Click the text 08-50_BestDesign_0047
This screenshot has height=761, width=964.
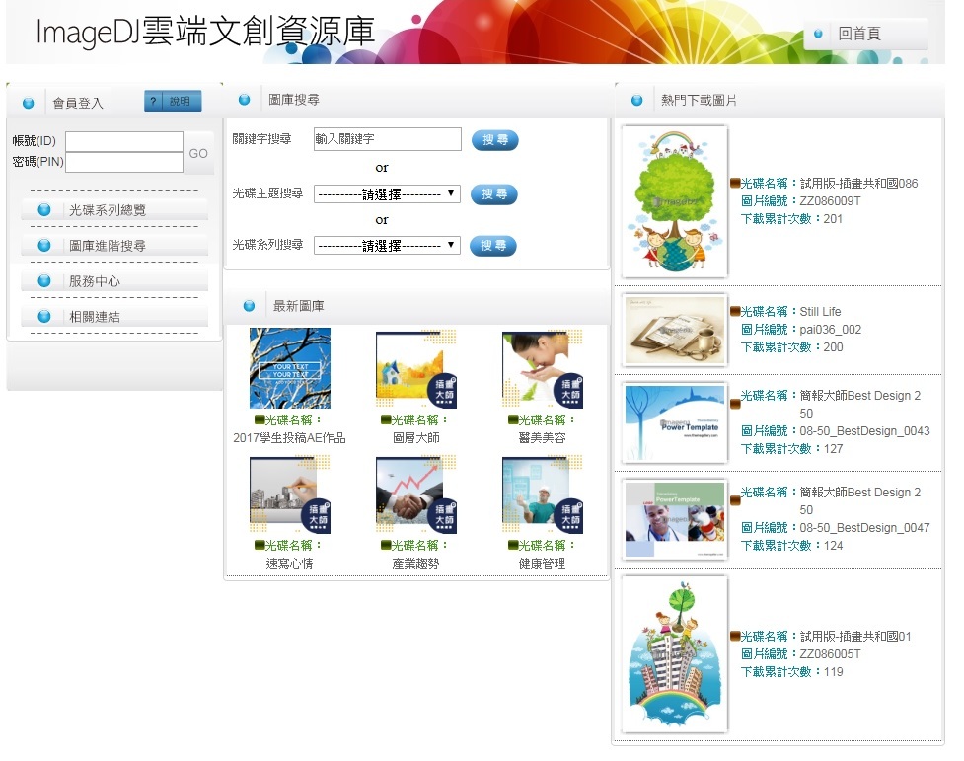click(x=865, y=528)
